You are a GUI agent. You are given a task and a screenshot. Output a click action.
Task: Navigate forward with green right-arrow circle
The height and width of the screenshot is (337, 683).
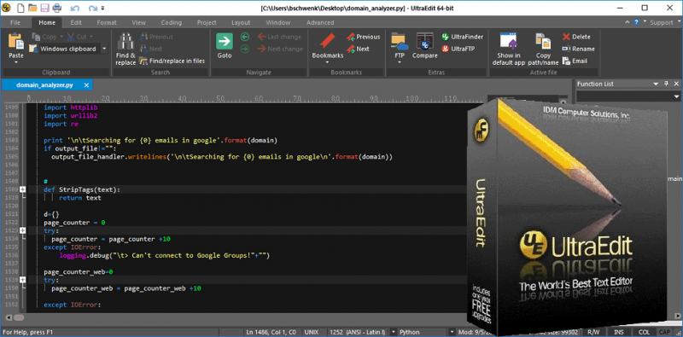(x=245, y=49)
